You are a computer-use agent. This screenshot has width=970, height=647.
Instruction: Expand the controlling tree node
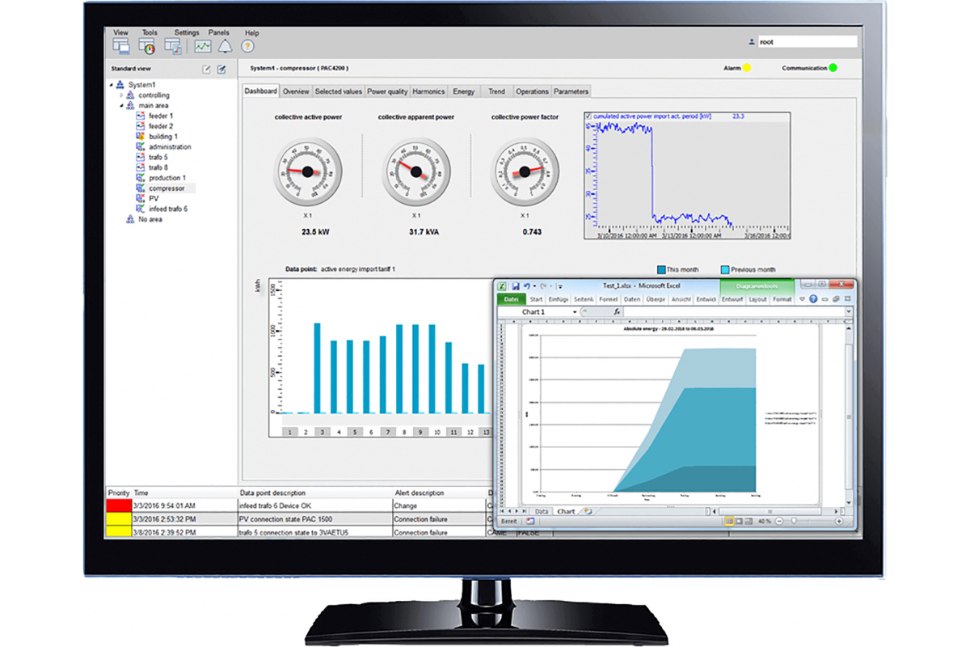pos(122,95)
